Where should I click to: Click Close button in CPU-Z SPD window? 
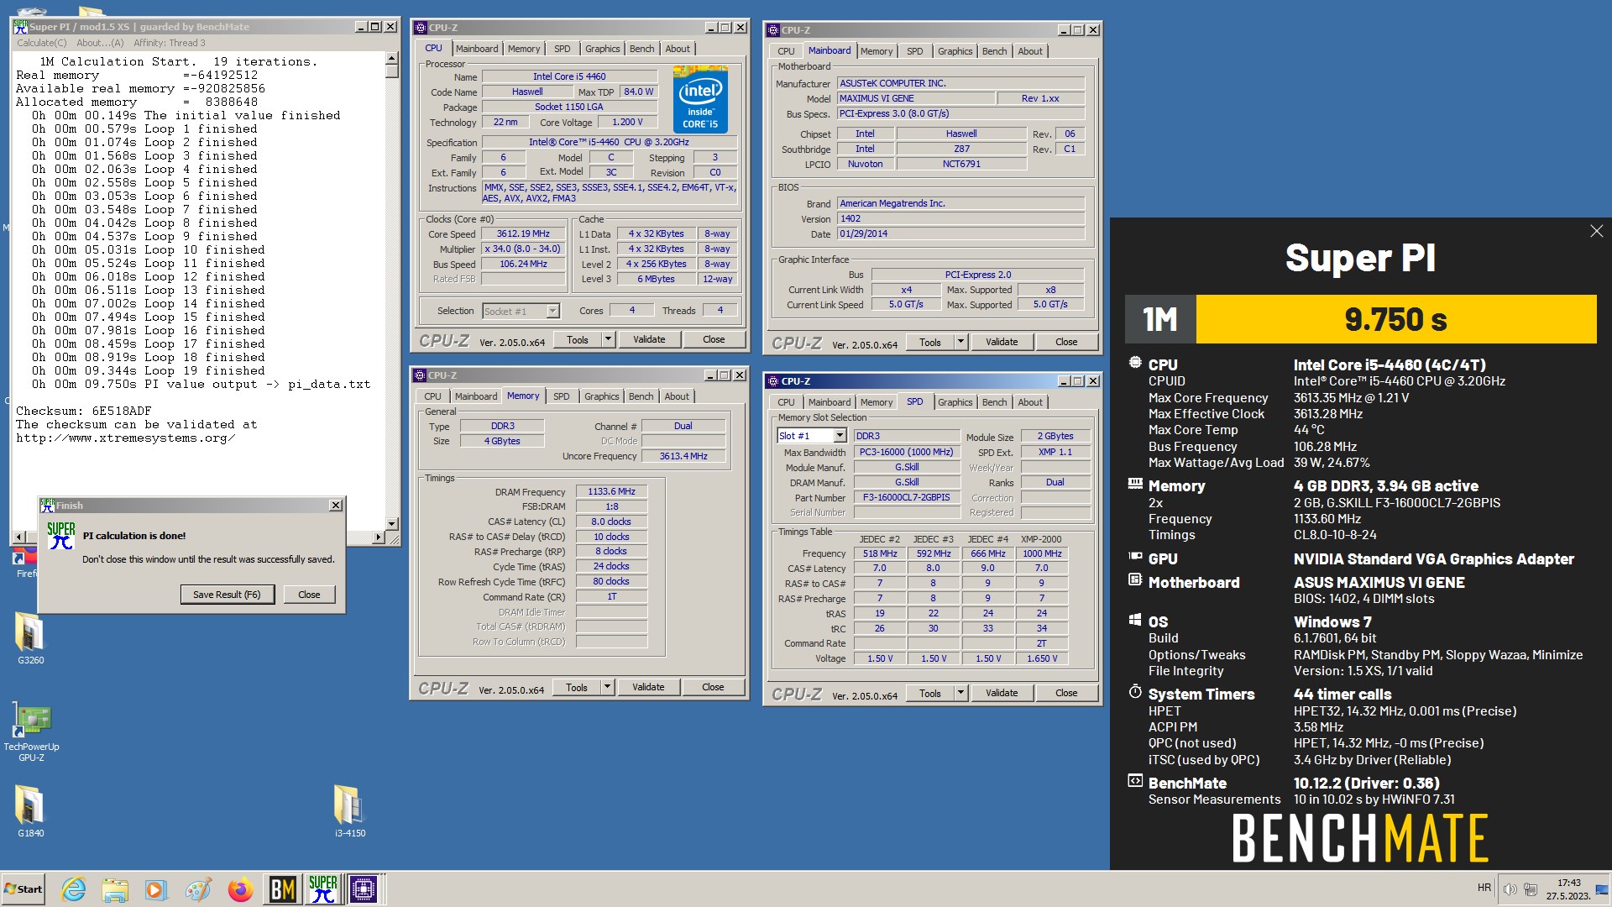[x=1066, y=693]
